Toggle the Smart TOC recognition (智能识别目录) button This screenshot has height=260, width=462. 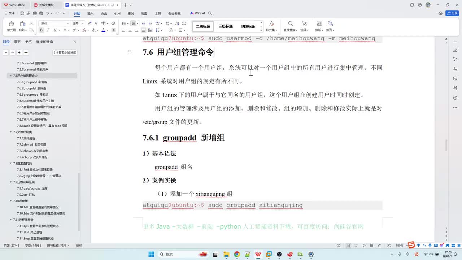coord(65,52)
